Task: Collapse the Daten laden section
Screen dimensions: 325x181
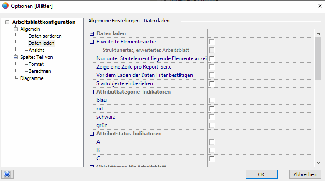Action: point(92,33)
